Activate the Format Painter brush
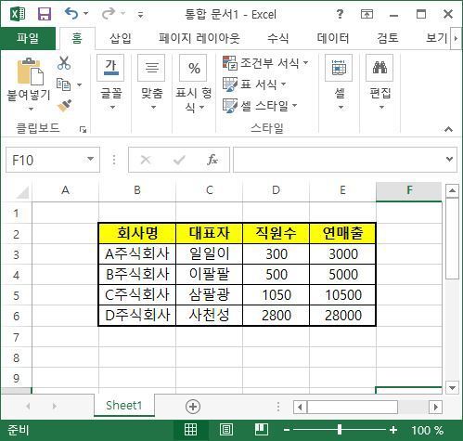The height and width of the screenshot is (441, 463). tap(64, 106)
